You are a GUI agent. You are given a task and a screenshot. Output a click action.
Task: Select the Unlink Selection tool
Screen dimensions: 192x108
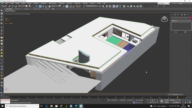point(13,6)
